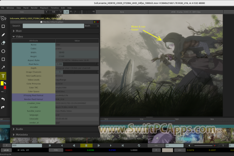Open the sRGB display view dropdown

click(x=186, y=12)
